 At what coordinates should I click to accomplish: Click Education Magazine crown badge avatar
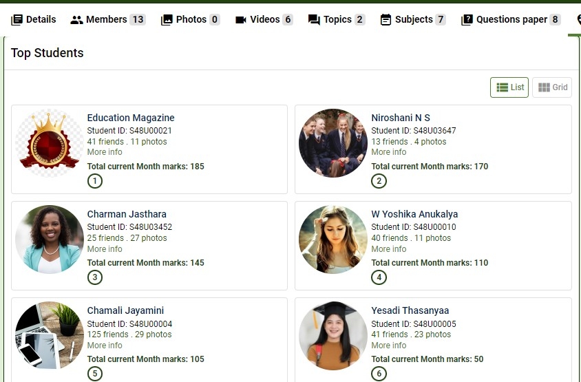[50, 143]
